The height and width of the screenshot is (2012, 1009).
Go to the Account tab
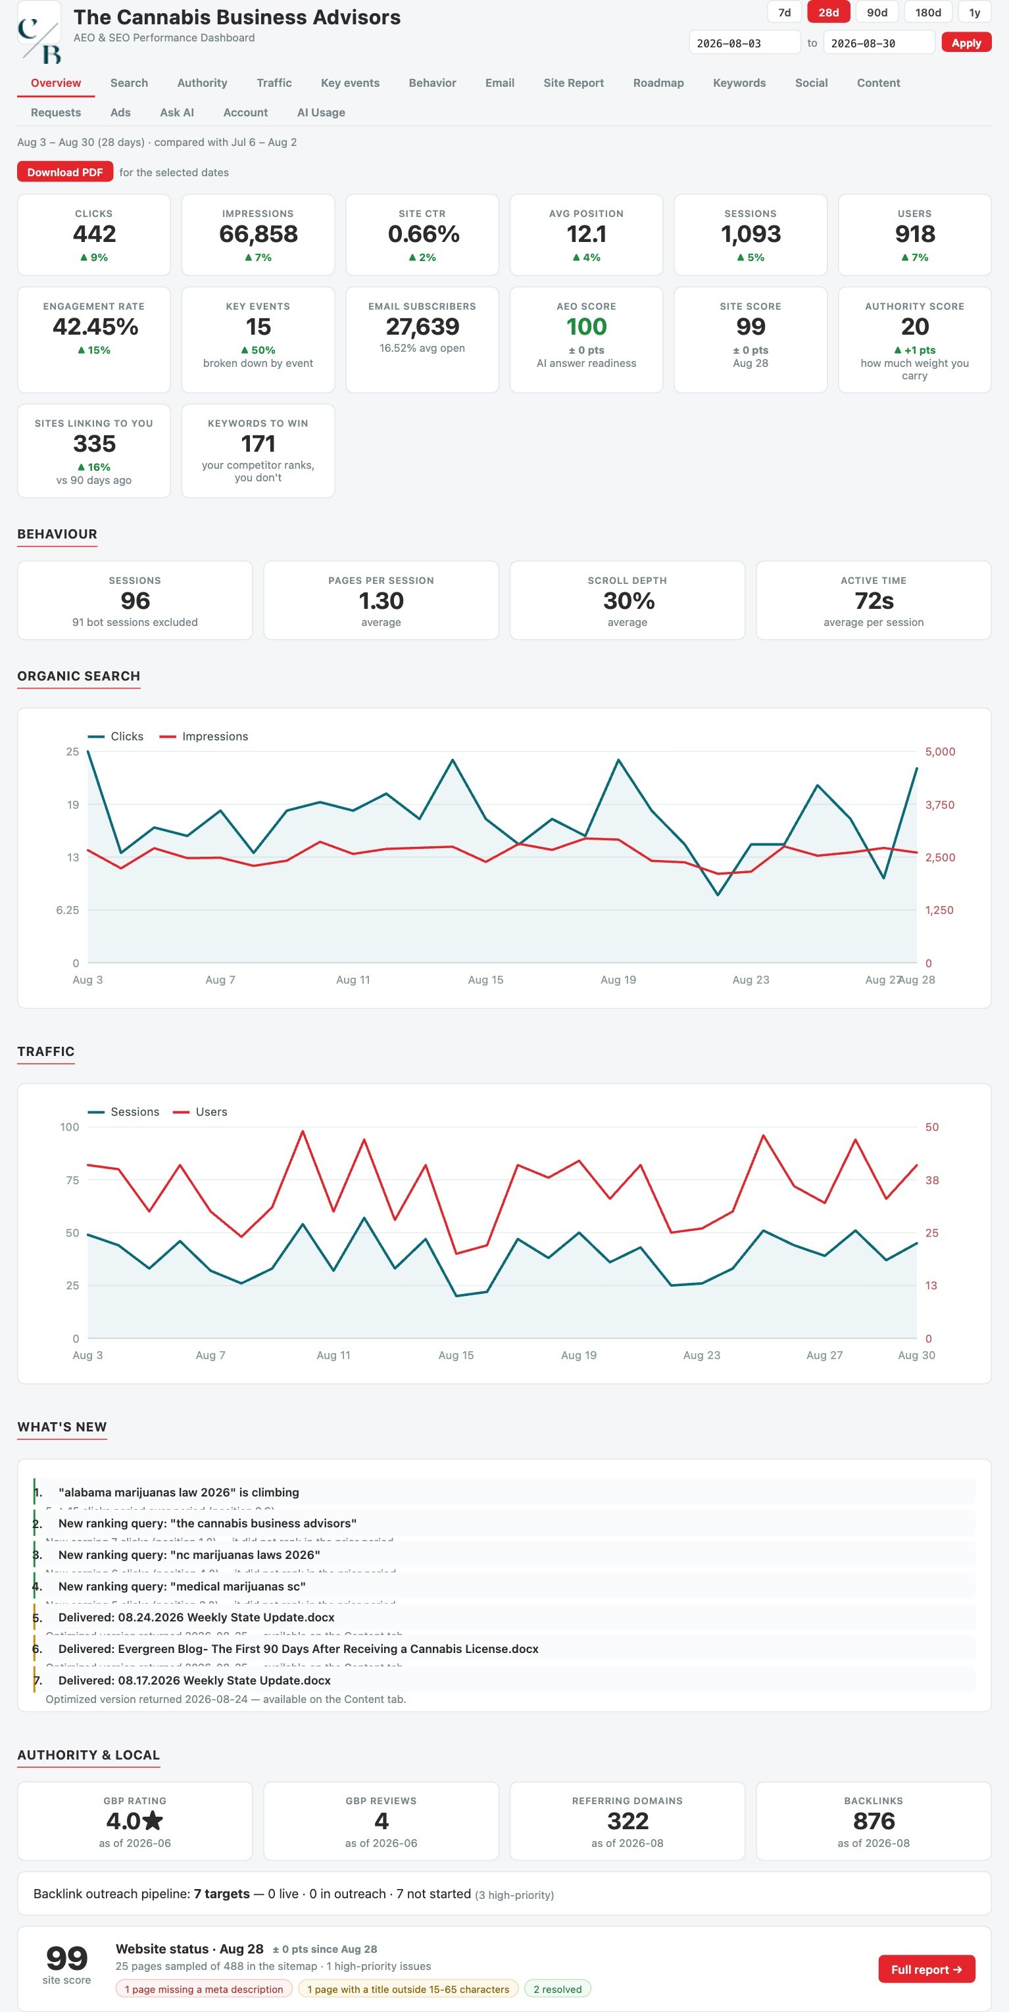click(245, 112)
